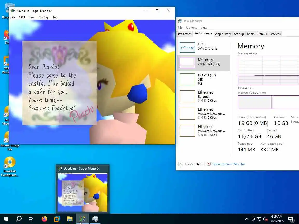
Task: Open Task Manager's Options menu
Action: coord(192,27)
